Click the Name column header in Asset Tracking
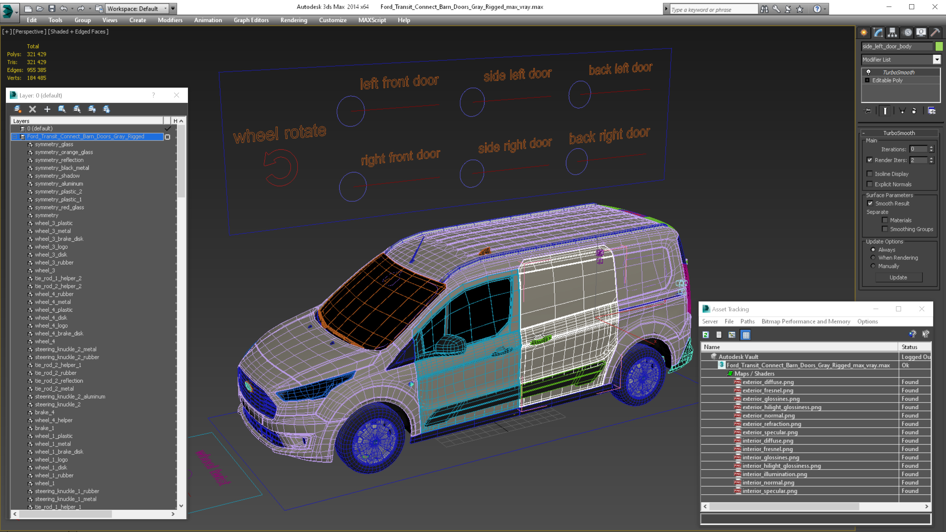 799,346
